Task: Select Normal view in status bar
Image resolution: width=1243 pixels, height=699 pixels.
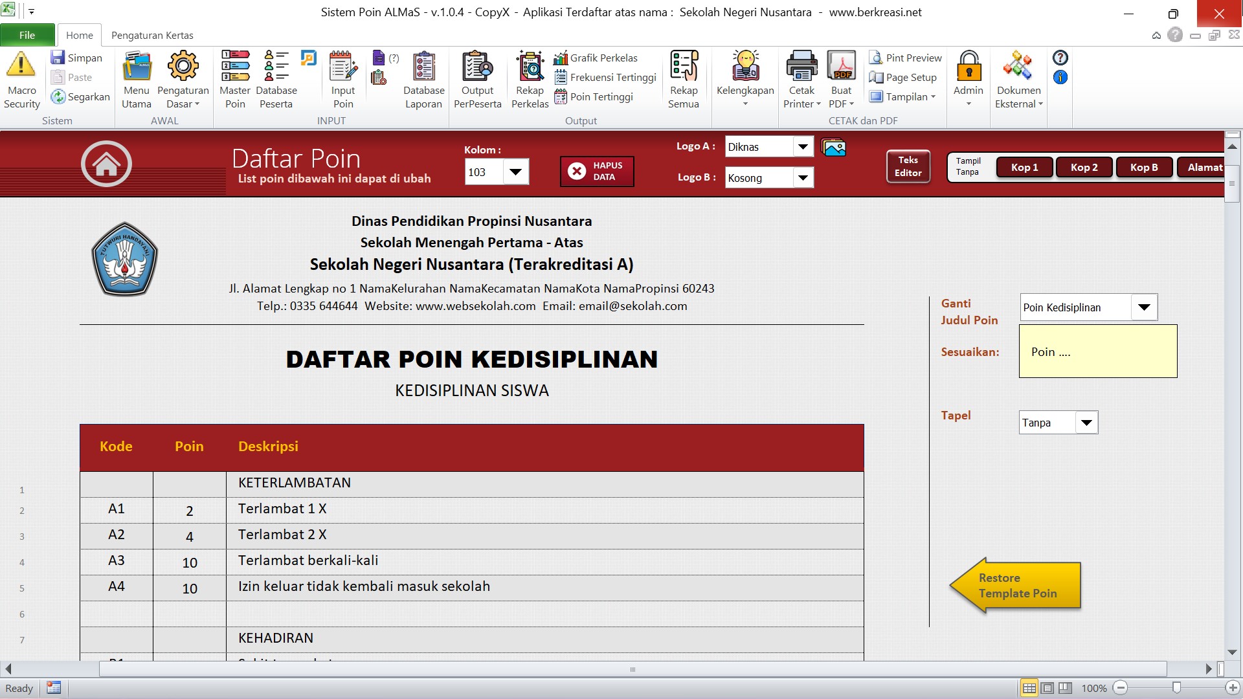Action: tap(1029, 688)
